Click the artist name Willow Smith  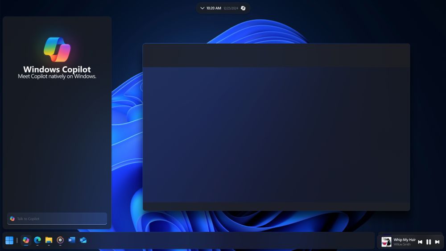[402, 244]
